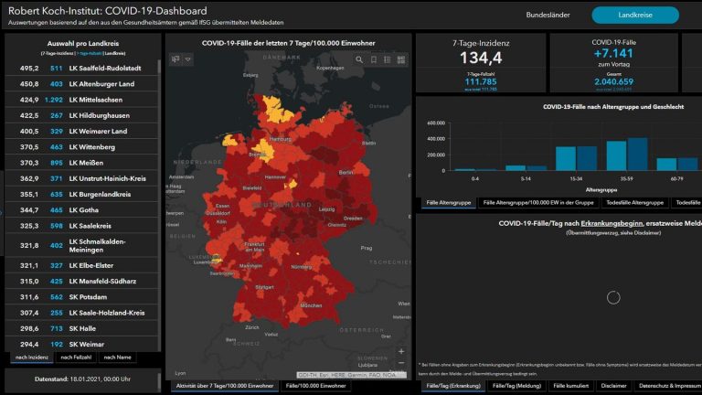The image size is (702, 395).
Task: Select LK Saalfeld-Rudolstadt in the list
Action: [x=81, y=68]
